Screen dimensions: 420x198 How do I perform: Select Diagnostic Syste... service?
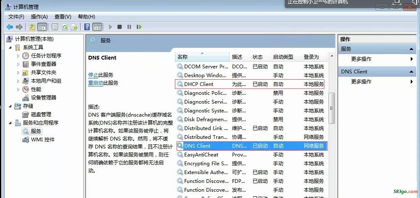[251, 110]
